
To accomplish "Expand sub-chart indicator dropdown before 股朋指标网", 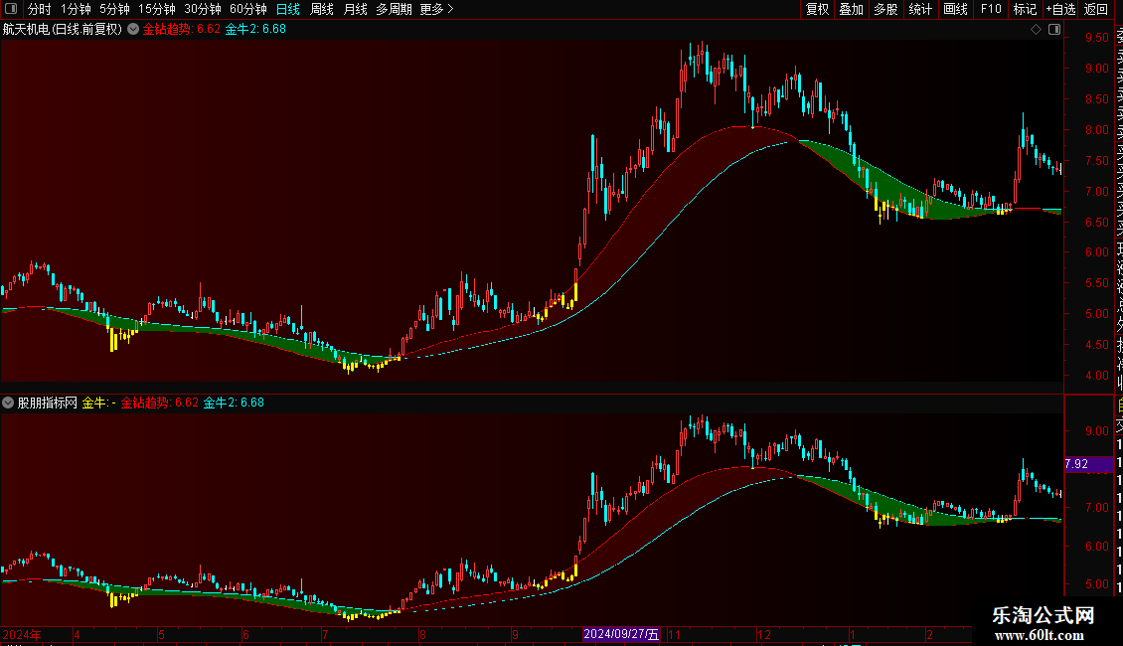I will pyautogui.click(x=8, y=403).
